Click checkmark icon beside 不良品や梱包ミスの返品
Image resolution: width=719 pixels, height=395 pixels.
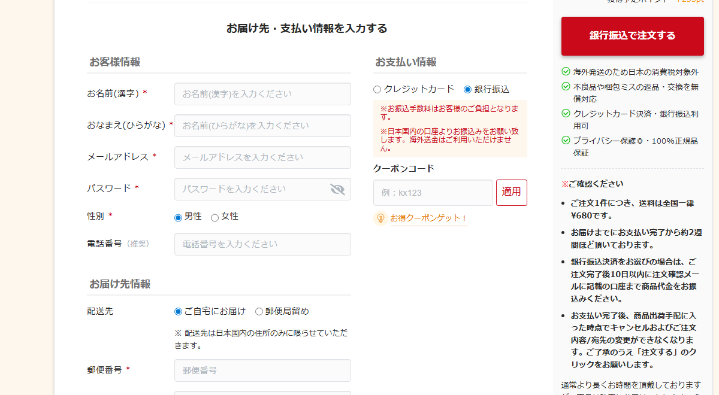pos(566,86)
